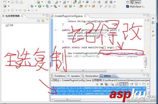Click the console Terminate square icon

pyautogui.click(x=97, y=84)
